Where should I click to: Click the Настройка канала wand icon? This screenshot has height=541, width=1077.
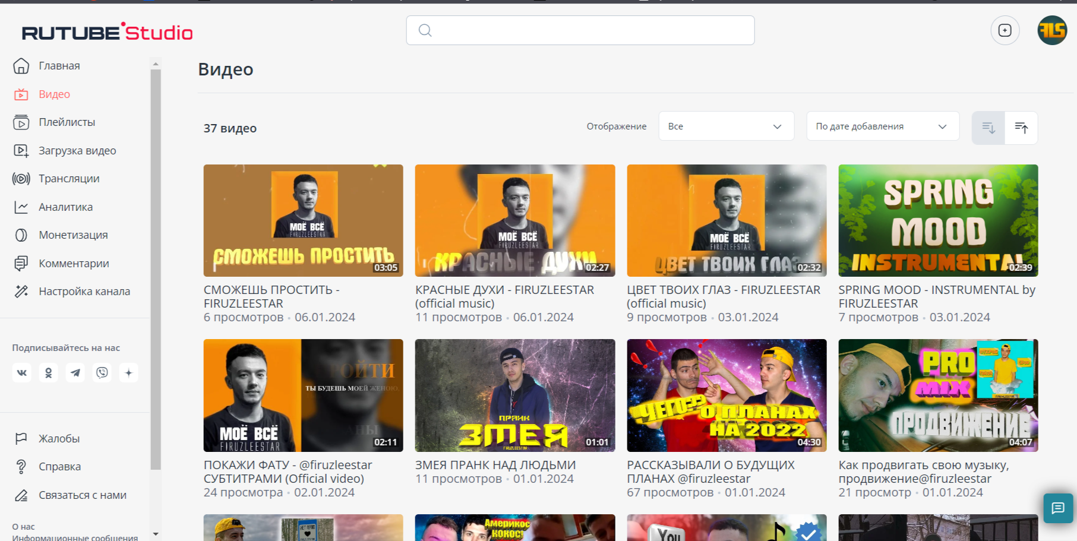pyautogui.click(x=21, y=292)
